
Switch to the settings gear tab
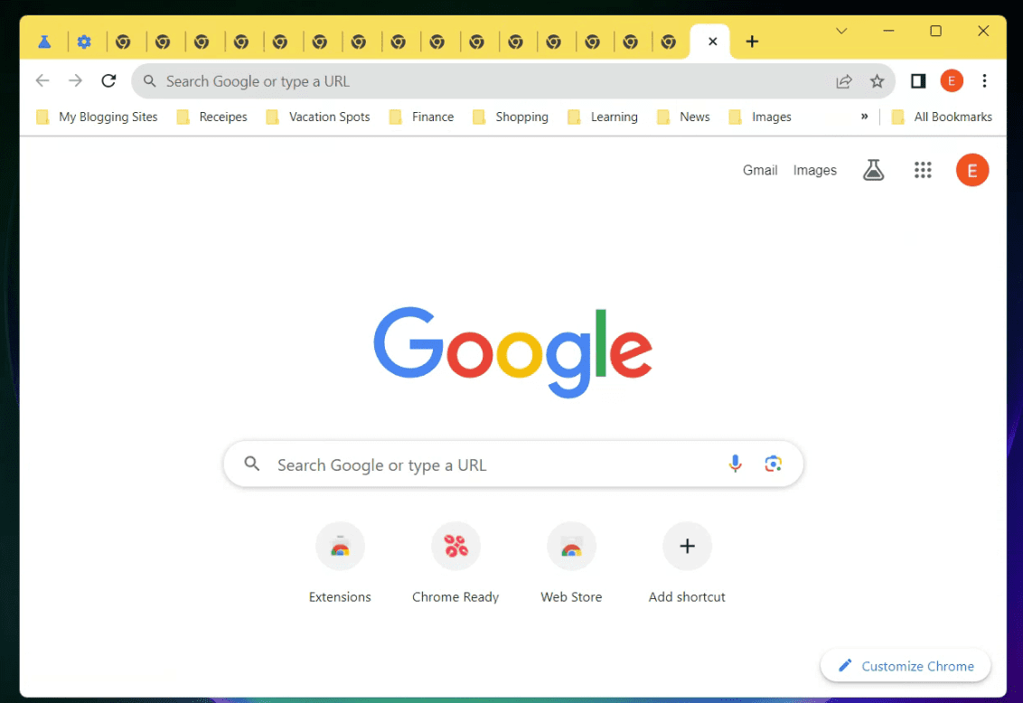pos(84,42)
